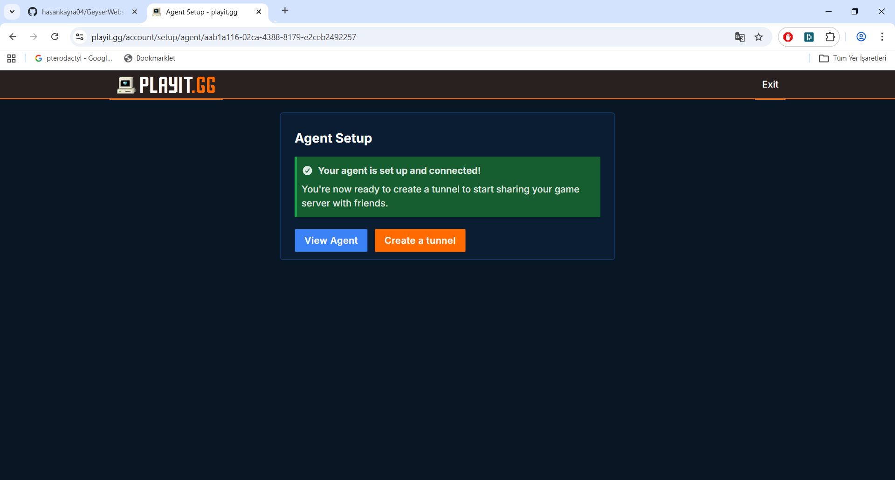Go back to the previous page

click(x=13, y=37)
